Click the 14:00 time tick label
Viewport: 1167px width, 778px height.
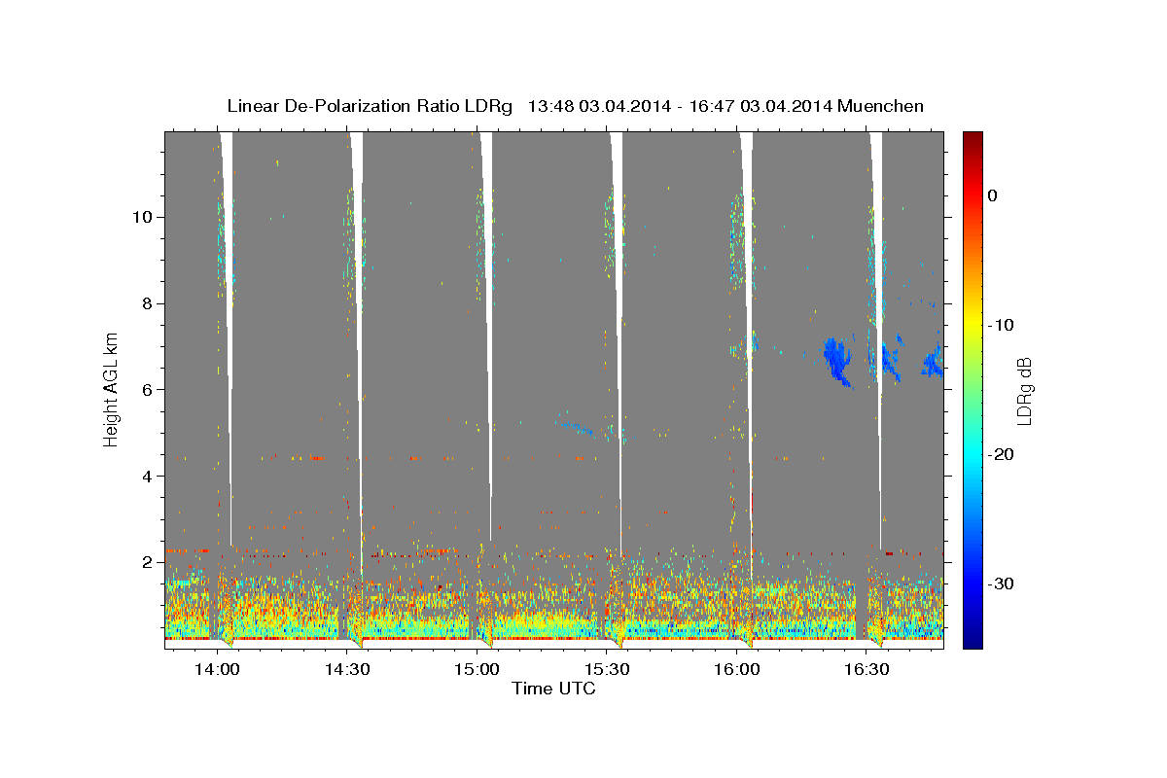pos(217,669)
